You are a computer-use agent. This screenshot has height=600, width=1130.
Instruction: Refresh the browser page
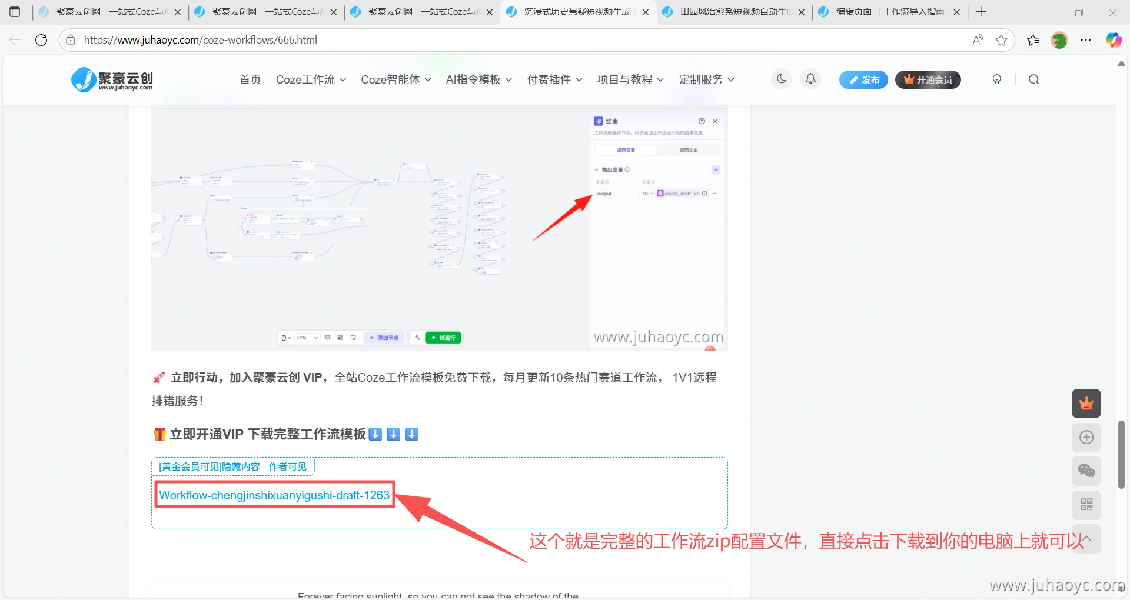click(x=41, y=40)
